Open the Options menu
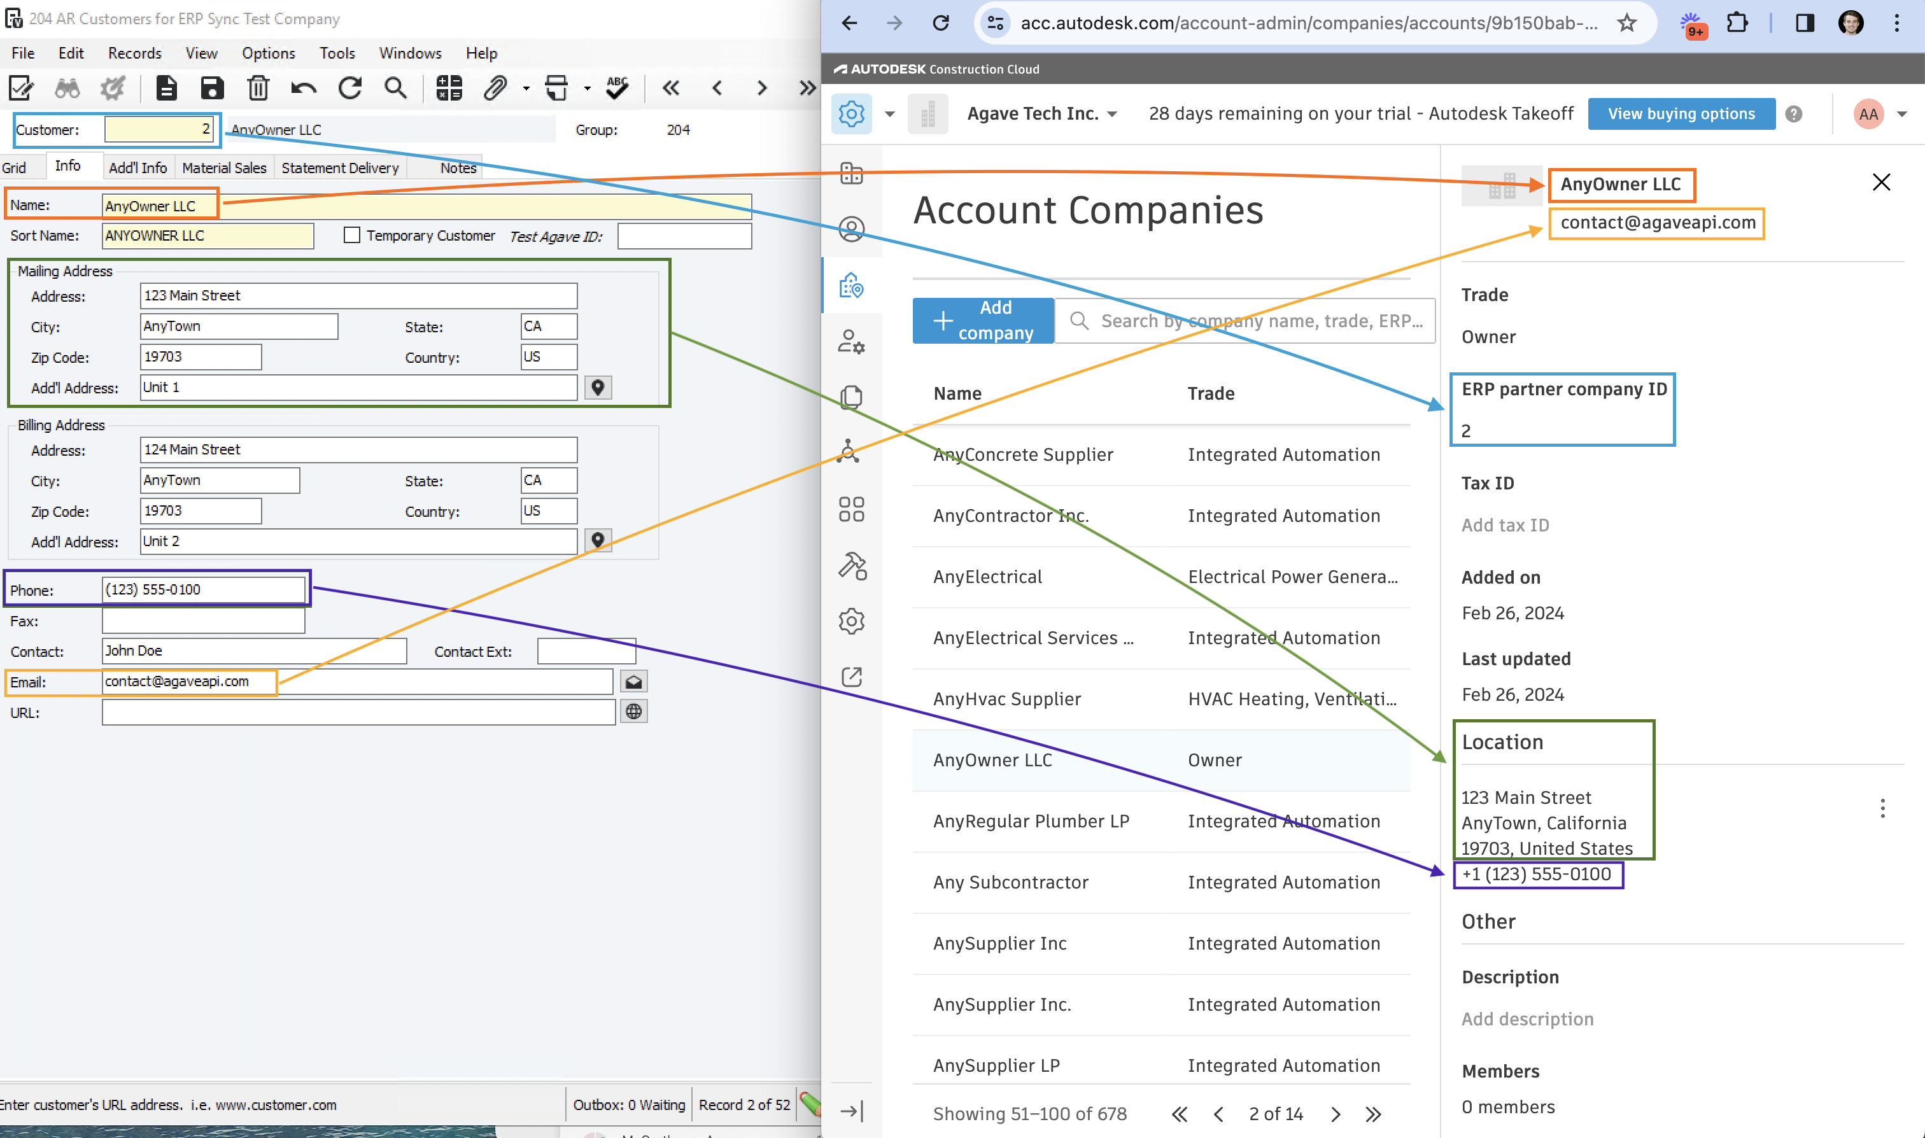Screen dimensions: 1925x1138 pos(269,53)
